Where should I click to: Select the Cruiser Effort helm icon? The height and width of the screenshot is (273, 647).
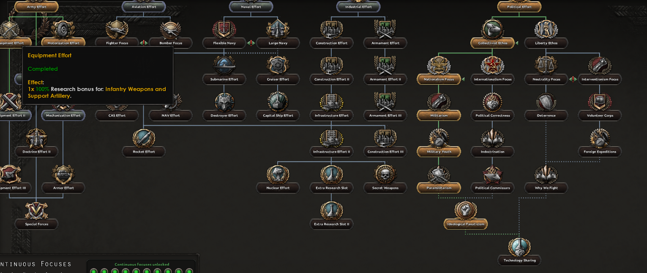click(x=278, y=66)
